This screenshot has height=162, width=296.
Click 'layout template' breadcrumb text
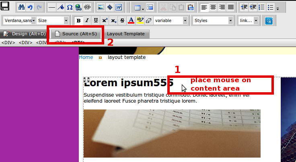coord(127,57)
